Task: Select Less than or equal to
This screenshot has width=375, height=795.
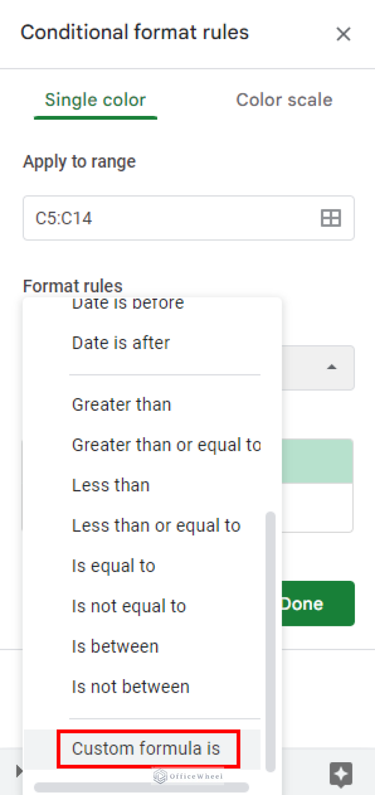Action: pos(156,525)
